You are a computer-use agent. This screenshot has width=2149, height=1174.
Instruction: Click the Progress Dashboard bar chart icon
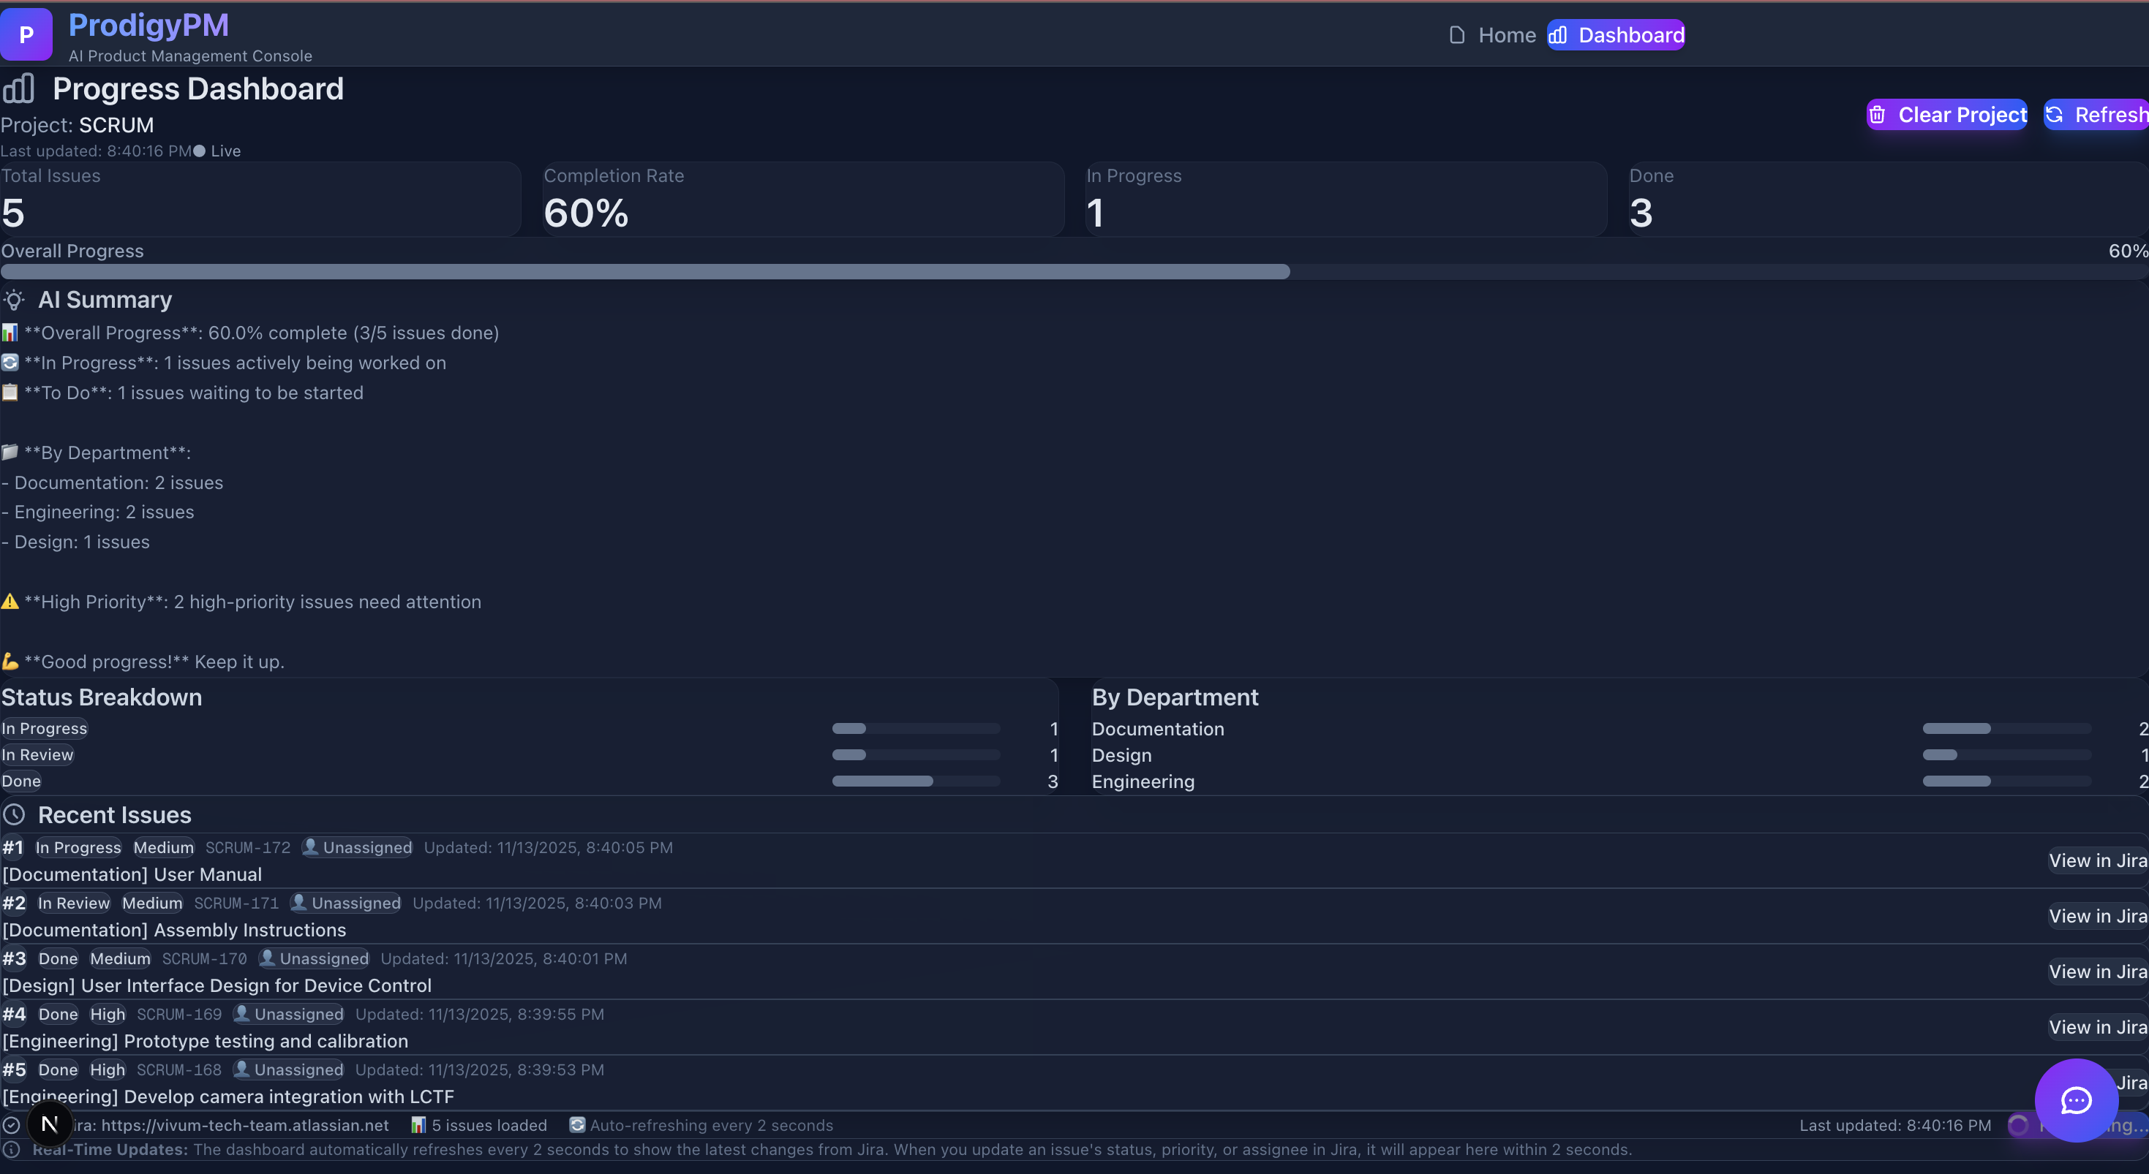pos(18,88)
